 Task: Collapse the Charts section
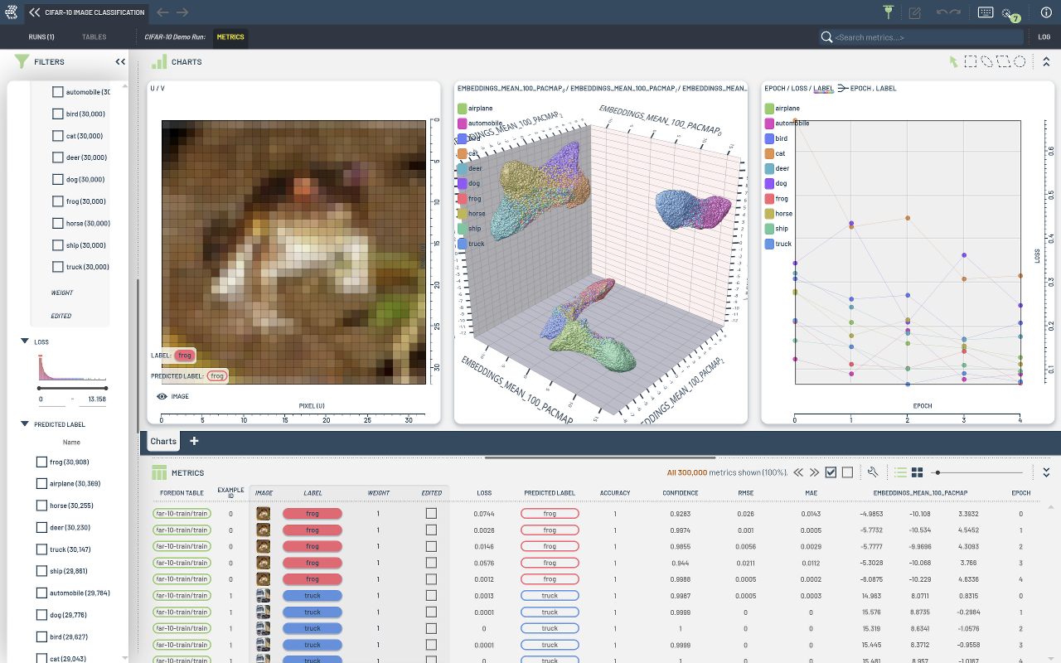[x=1046, y=62]
